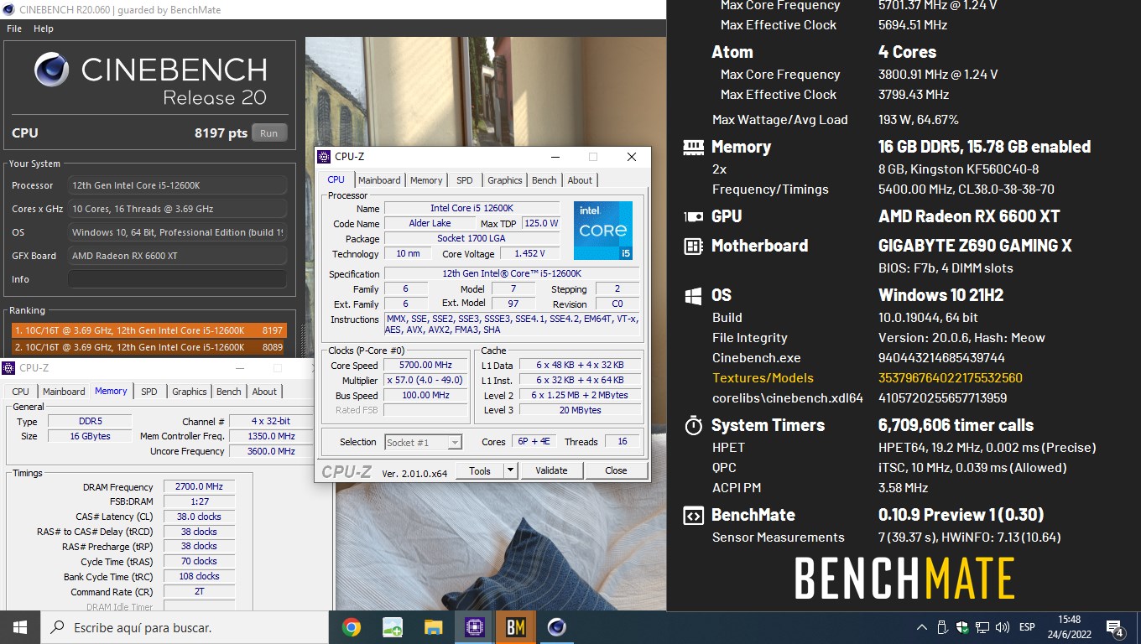
Task: Click the Close button in CPU-Z
Action: click(x=616, y=470)
